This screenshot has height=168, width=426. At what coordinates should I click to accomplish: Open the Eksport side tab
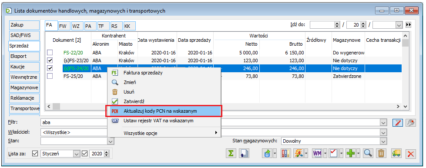click(24, 57)
